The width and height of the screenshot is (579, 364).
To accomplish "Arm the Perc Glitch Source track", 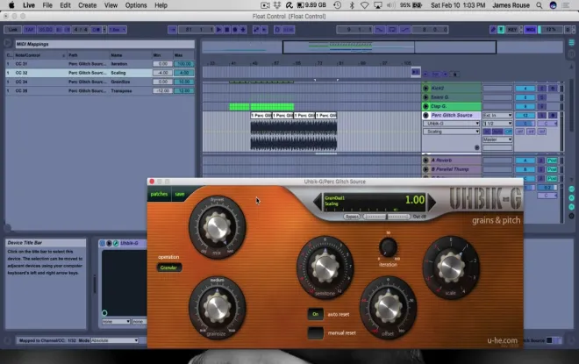I will click(553, 115).
